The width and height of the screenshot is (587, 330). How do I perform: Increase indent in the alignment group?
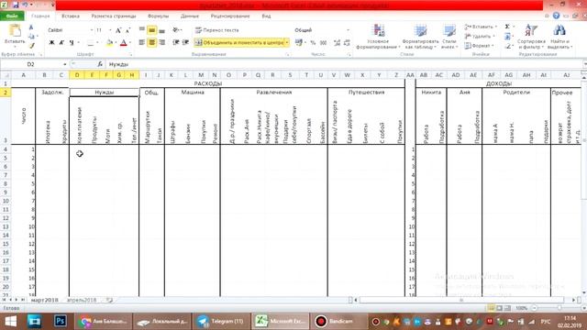pyautogui.click(x=185, y=43)
